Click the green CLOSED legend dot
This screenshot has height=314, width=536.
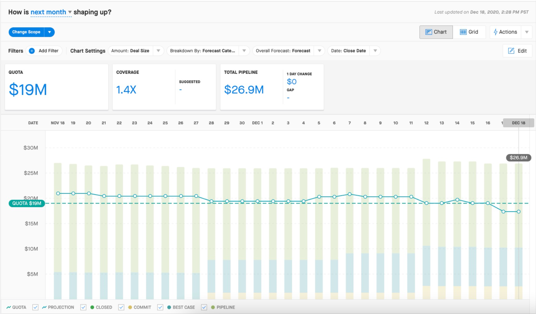[92, 307]
